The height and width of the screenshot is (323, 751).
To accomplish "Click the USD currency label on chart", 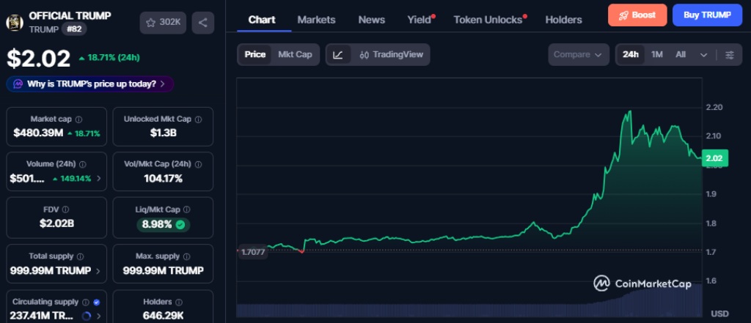I will (x=720, y=314).
